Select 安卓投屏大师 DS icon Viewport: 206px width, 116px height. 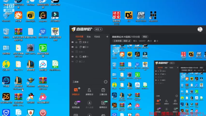(6, 98)
